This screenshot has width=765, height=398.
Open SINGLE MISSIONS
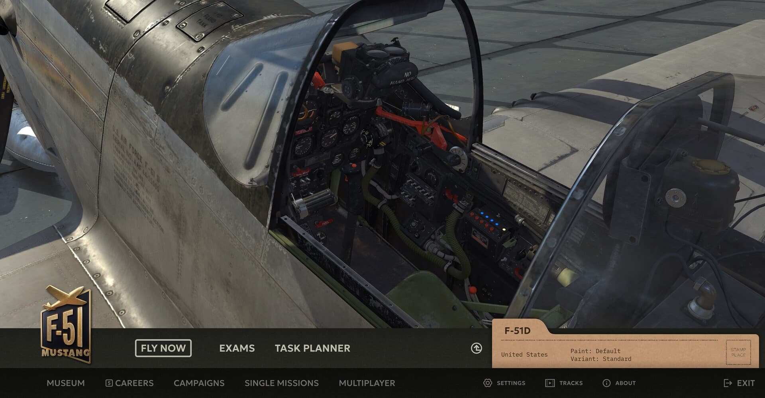coord(282,383)
